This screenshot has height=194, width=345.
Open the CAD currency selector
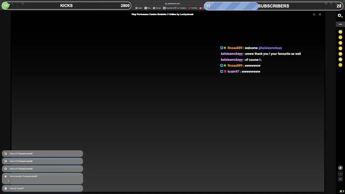[x=340, y=24]
